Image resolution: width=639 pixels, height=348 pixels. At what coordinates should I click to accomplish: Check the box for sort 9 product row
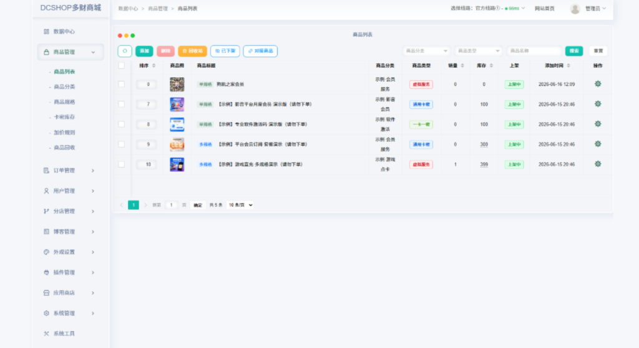(x=122, y=144)
